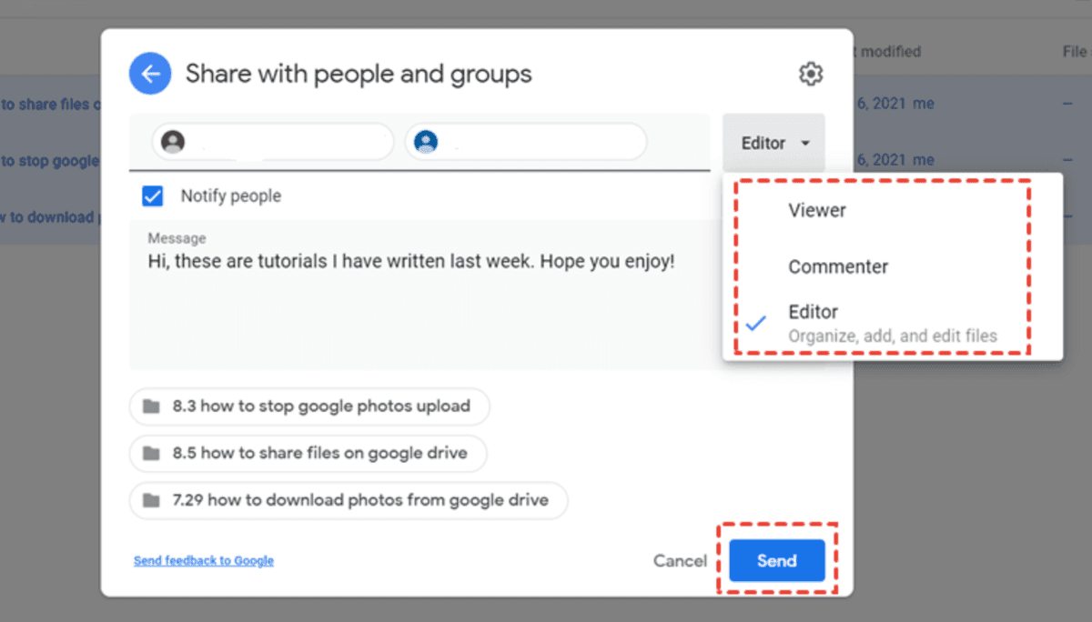Uncheck the Notify people checkbox
The image size is (1092, 622).
click(x=152, y=196)
